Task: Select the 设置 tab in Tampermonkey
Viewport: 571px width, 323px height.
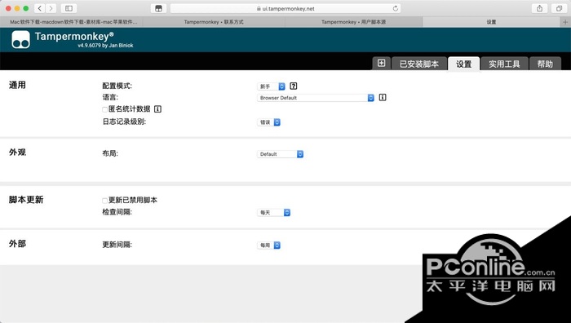Action: click(463, 64)
